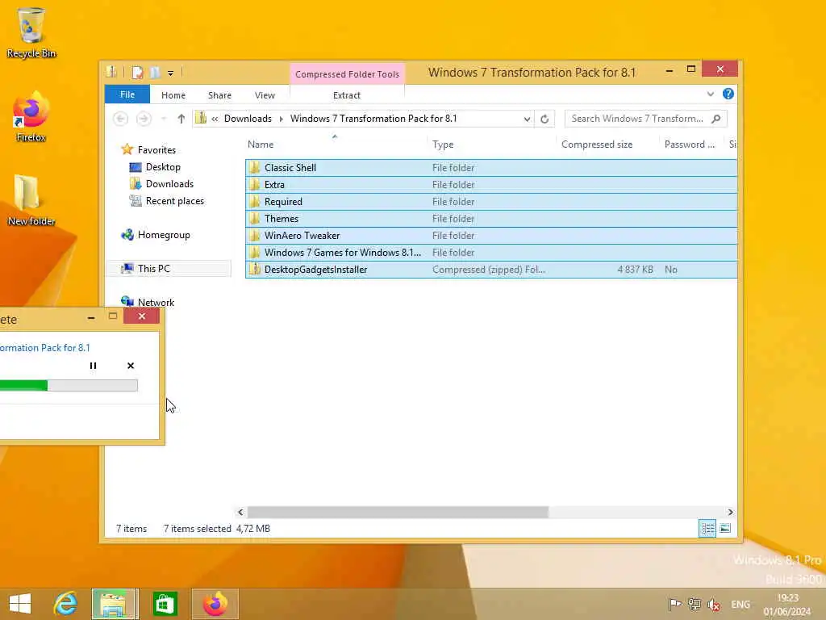826x620 pixels.
Task: Cancel the copy operation with X
Action: (x=131, y=366)
